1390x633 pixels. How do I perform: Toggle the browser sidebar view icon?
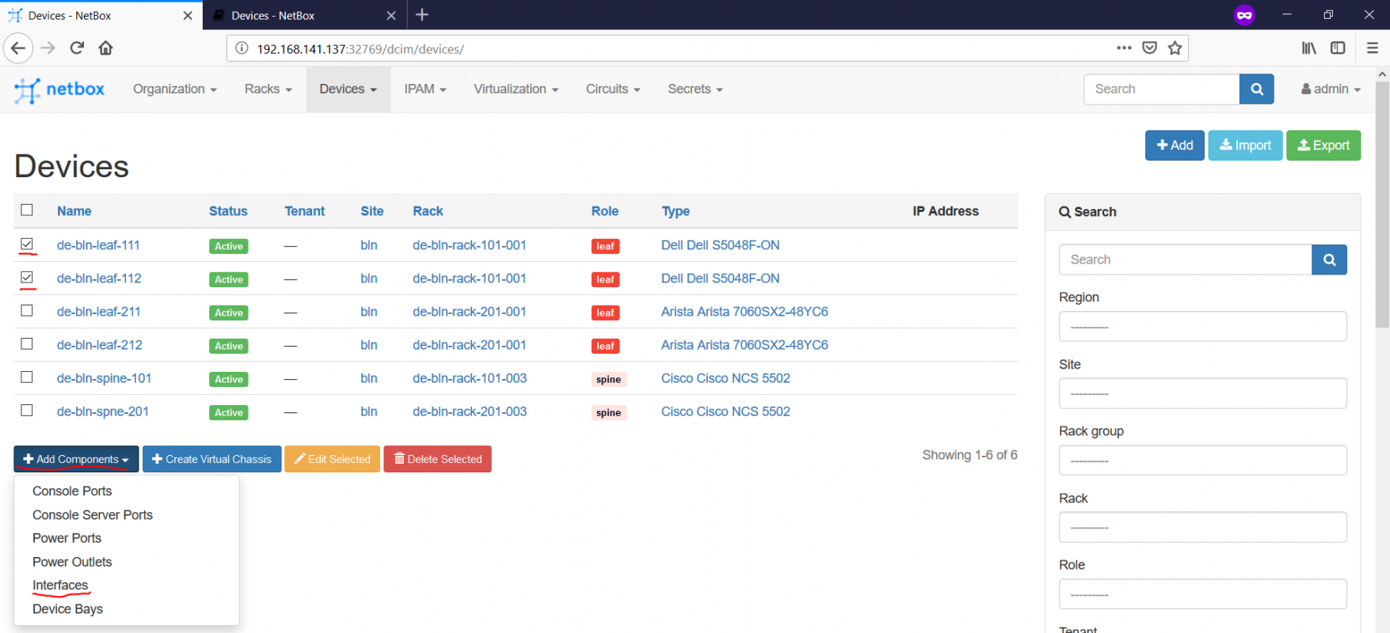1338,48
